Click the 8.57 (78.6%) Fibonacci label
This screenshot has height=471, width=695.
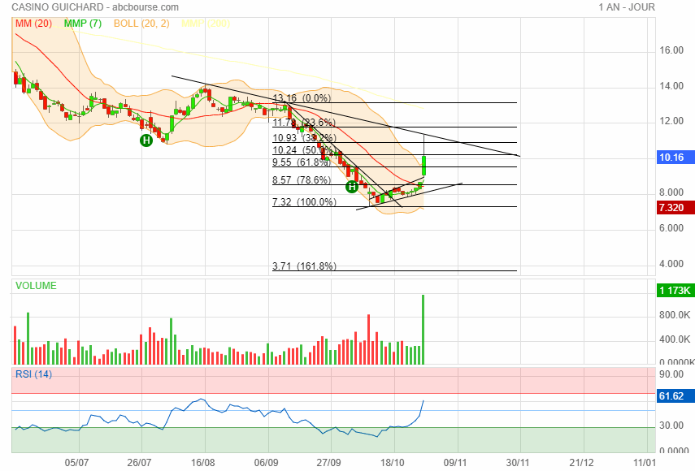[302, 180]
